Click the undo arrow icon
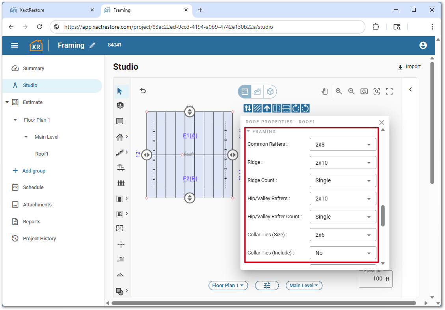The image size is (445, 310). (x=143, y=91)
